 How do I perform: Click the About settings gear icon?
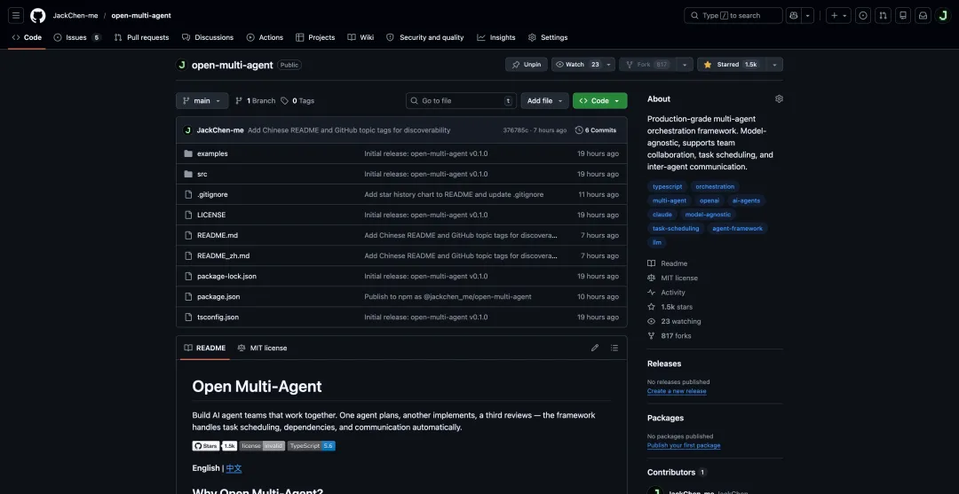779,99
